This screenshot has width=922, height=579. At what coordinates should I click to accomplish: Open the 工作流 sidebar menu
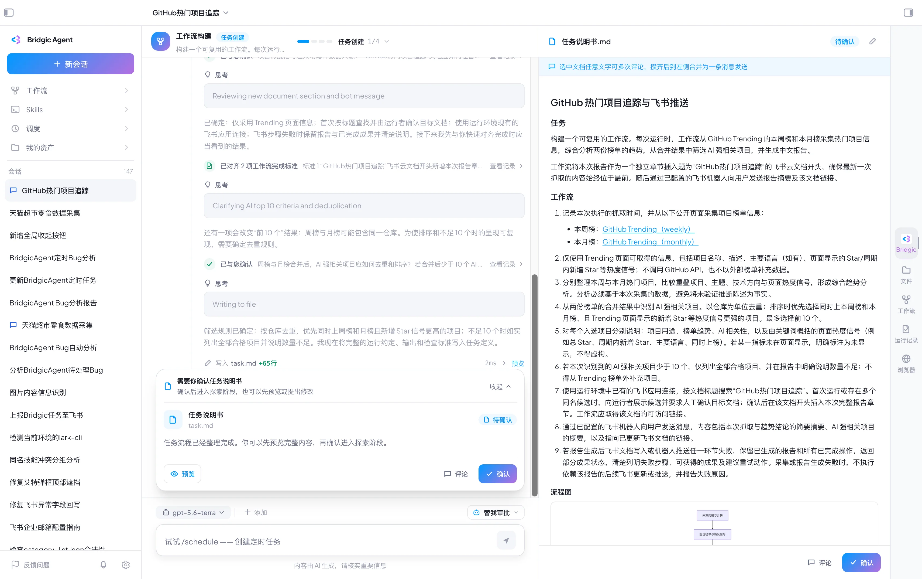pyautogui.click(x=70, y=90)
